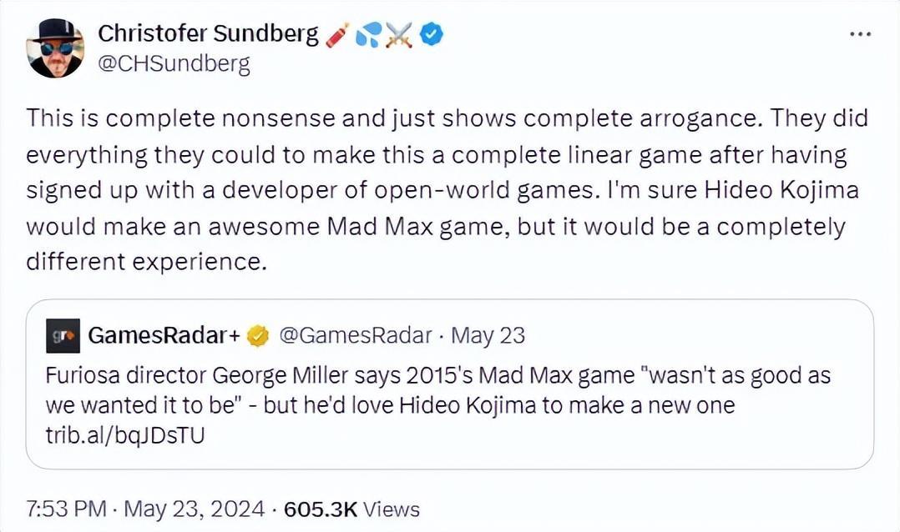Open Christofer Sundberg's profile avatar
Image resolution: width=900 pixels, height=532 pixels.
pos(54,47)
